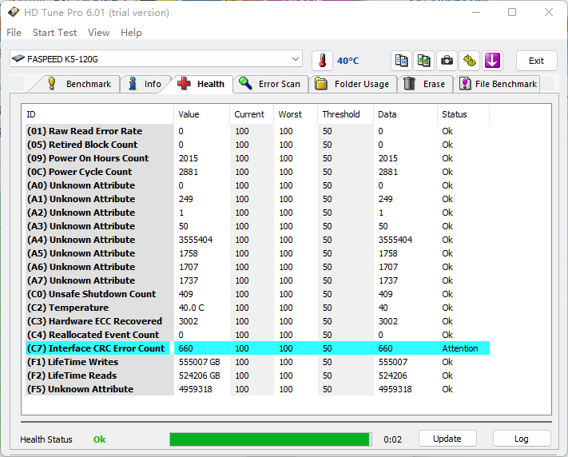Viewport: 568px width, 457px height.
Task: Click the temperature thermometer icon
Action: click(x=322, y=61)
